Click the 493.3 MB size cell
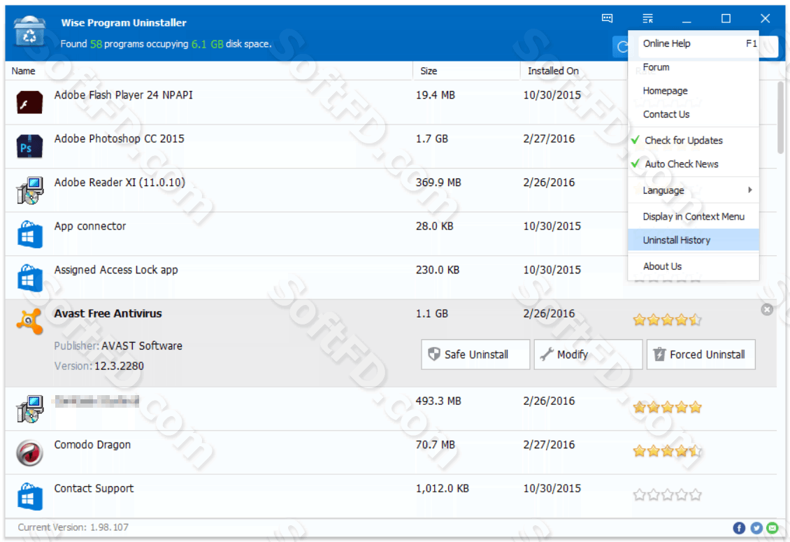This screenshot has height=542, width=790. (x=438, y=401)
